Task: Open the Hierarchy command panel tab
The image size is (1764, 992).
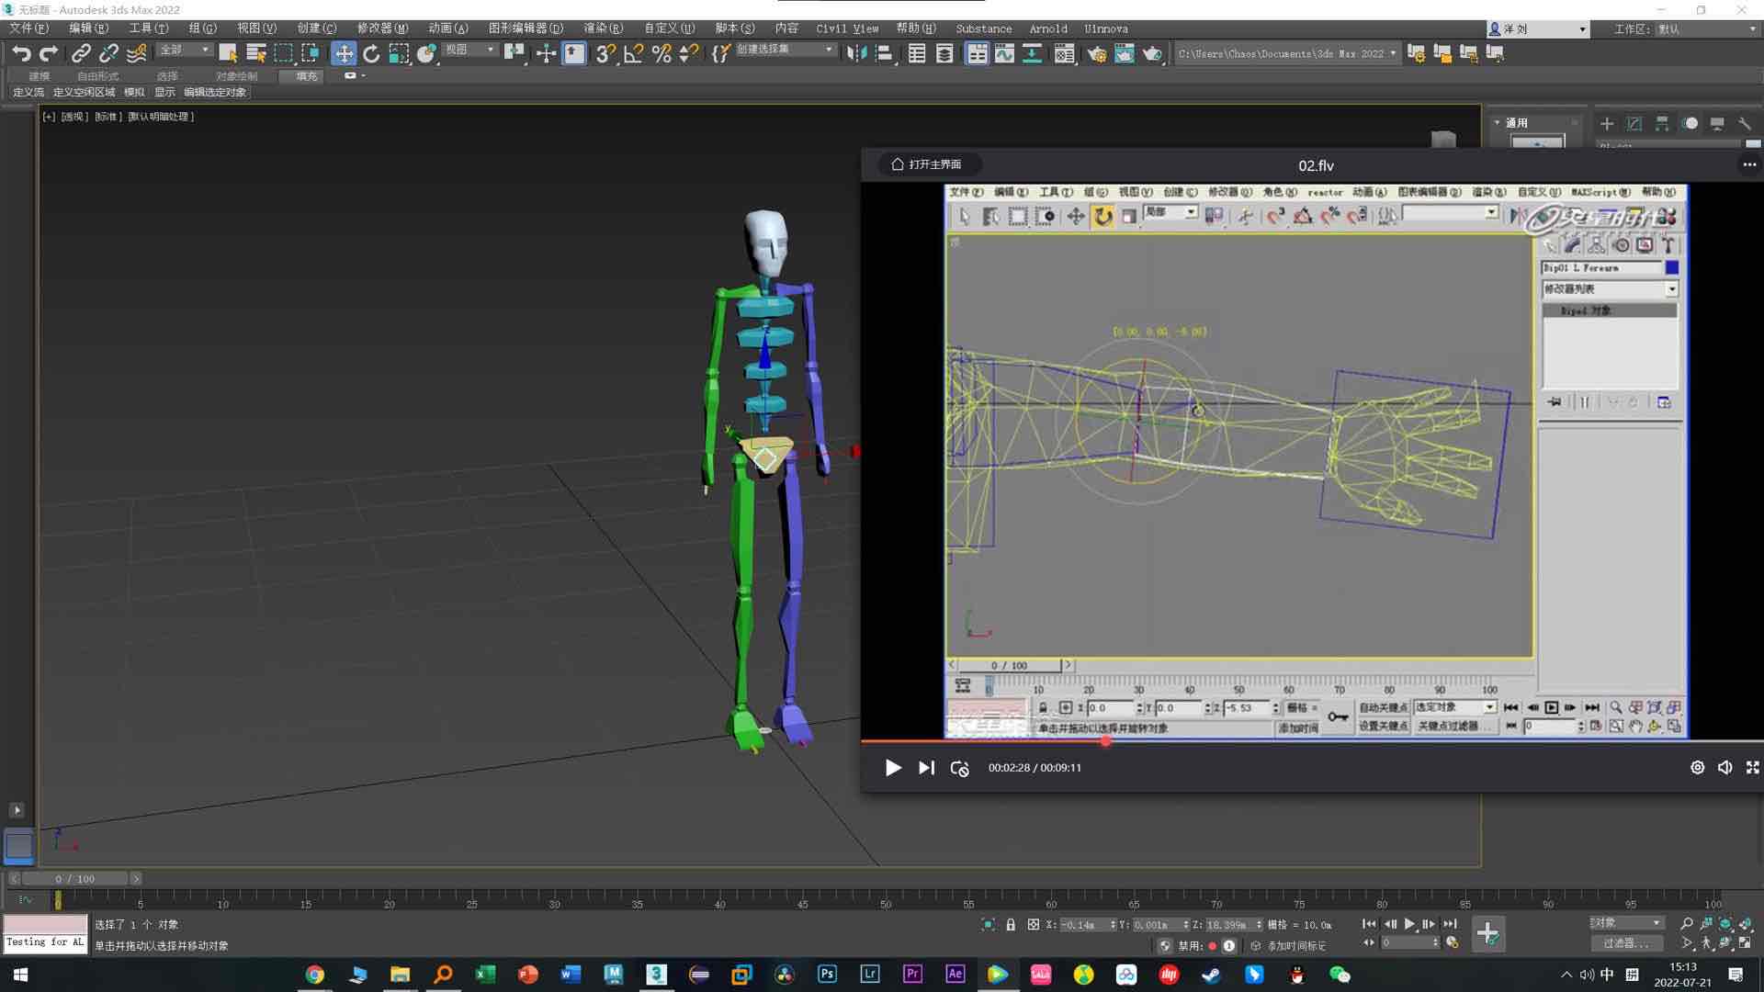Action: click(1661, 123)
